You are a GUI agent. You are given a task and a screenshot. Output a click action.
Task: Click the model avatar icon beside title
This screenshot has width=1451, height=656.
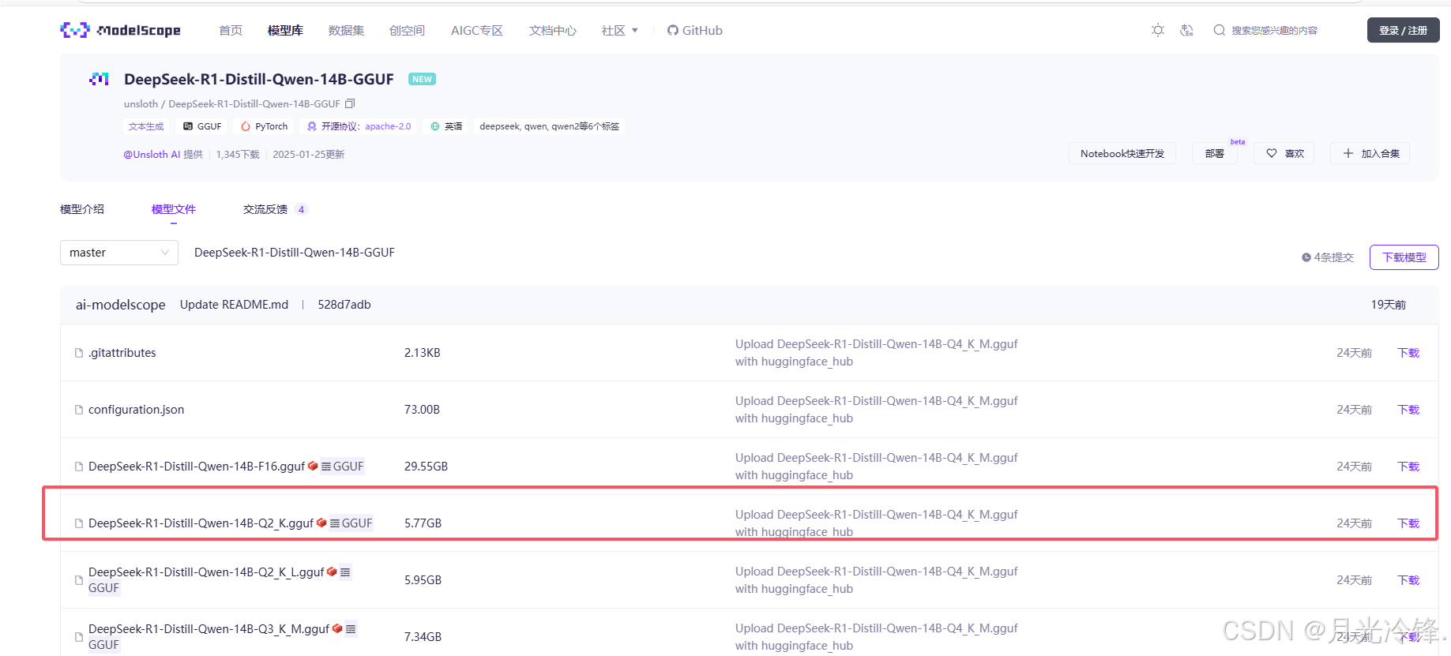[x=100, y=79]
